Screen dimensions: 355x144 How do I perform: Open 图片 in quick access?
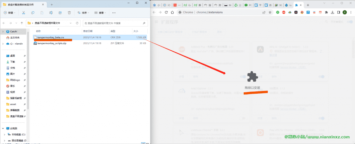11,74
